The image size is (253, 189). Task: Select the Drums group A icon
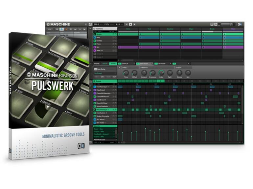95,34
